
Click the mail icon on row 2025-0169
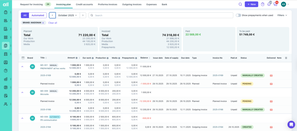(x=271, y=76)
